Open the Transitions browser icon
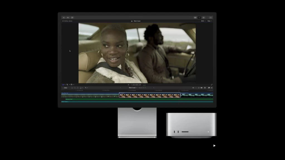The width and height of the screenshot is (285, 160). [212, 88]
